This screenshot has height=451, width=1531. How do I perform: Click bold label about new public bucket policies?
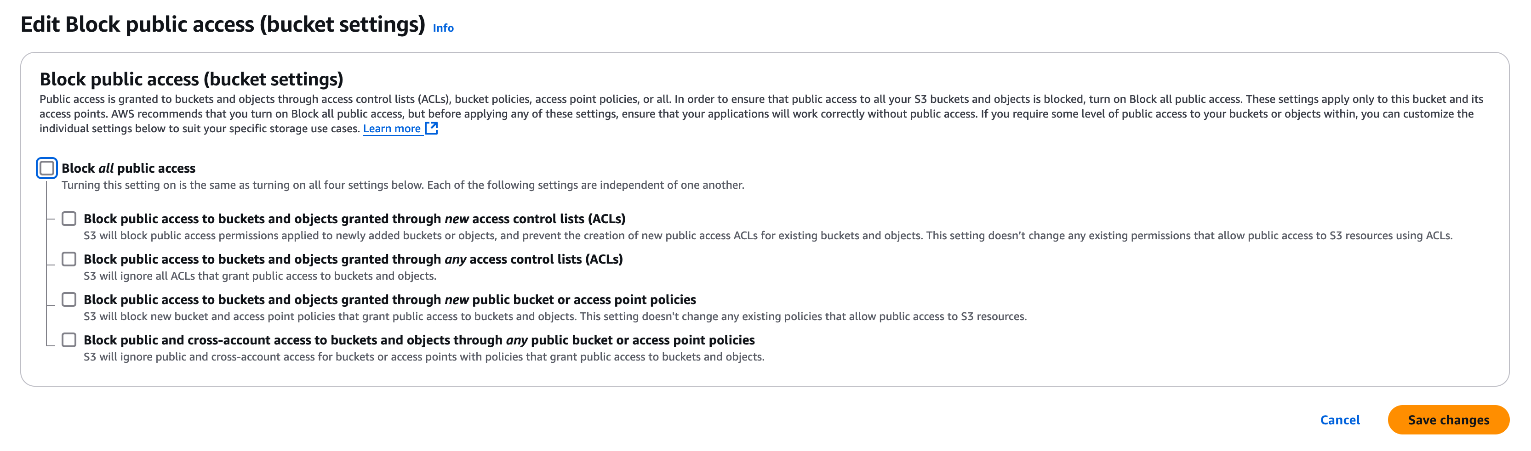[x=389, y=300]
